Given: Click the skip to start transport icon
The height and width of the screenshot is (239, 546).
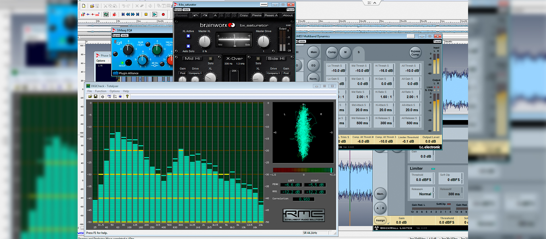Looking at the screenshot, I should point(123,14).
